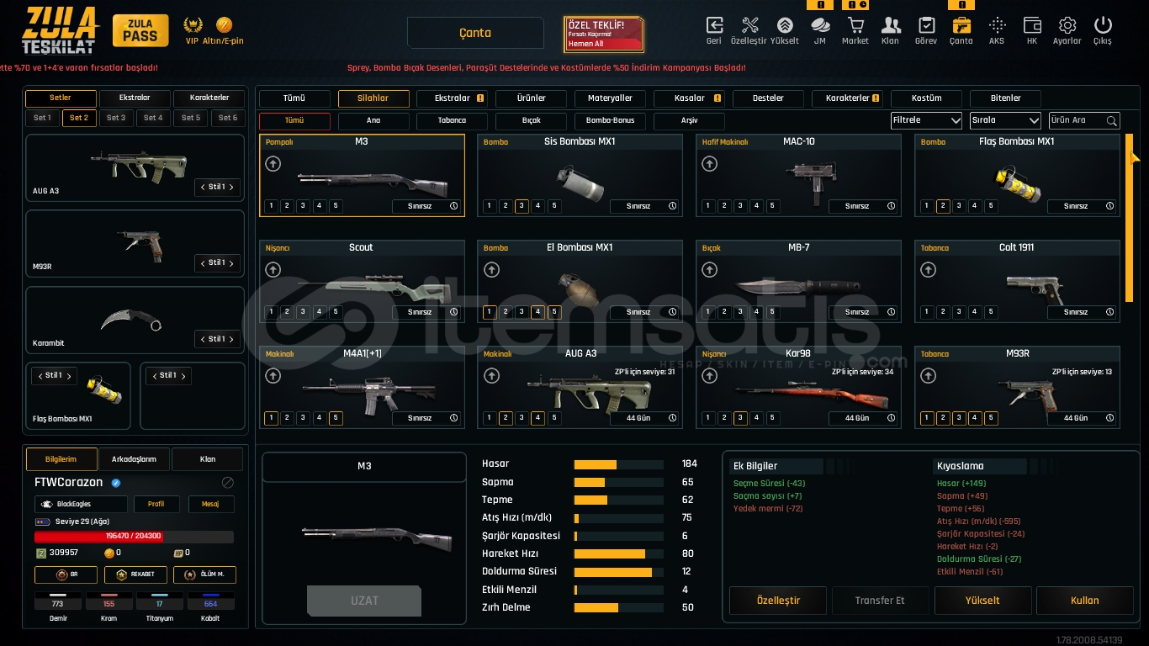This screenshot has width=1149, height=646.
Task: Click upgrade arrow on MAC-10 card
Action: pos(709,163)
